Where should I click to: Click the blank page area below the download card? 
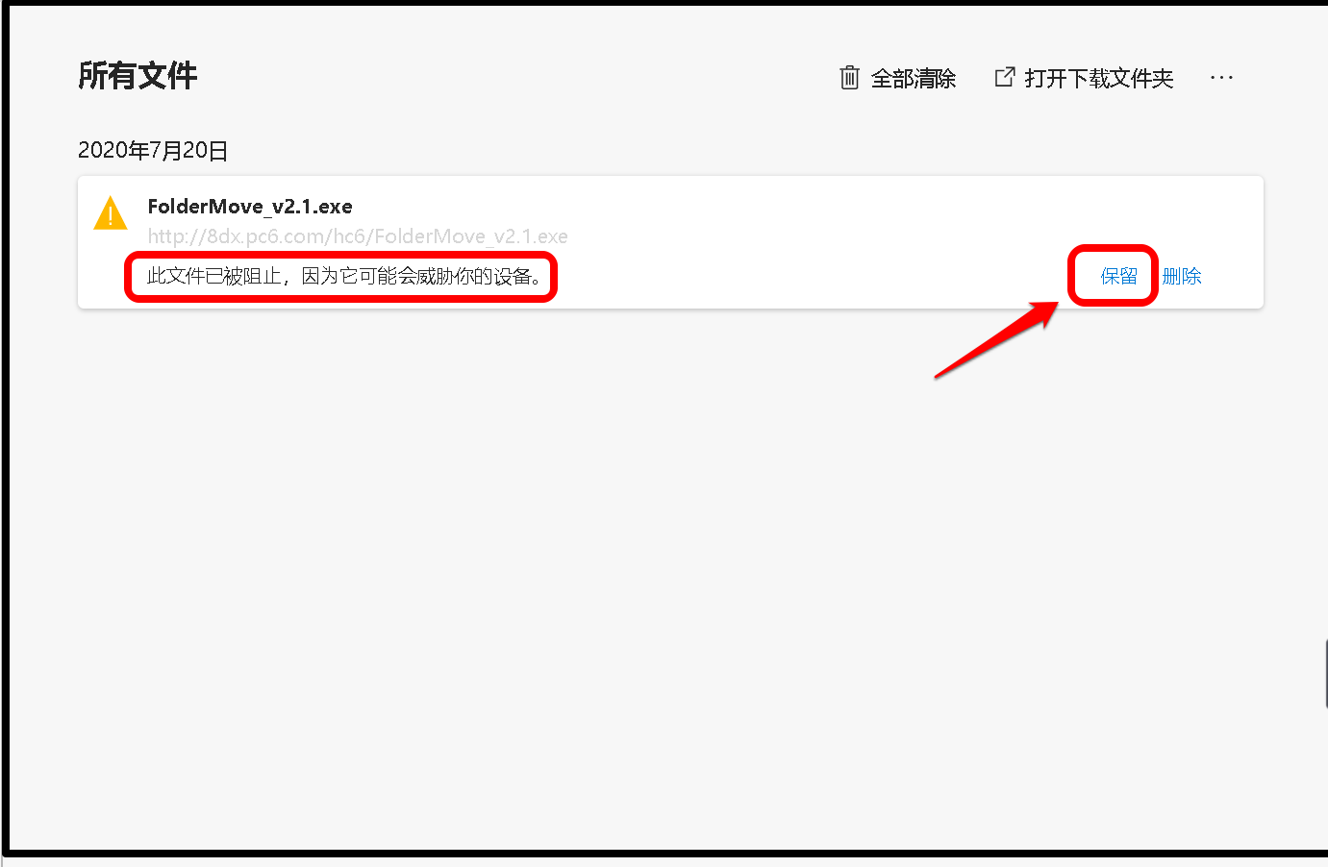tap(664, 577)
